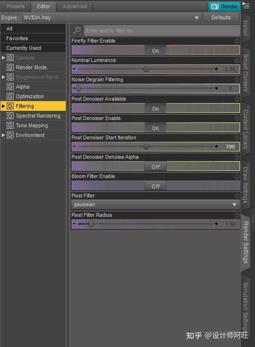Expand the Environment group arrow
255x347 pixels.
[3, 135]
